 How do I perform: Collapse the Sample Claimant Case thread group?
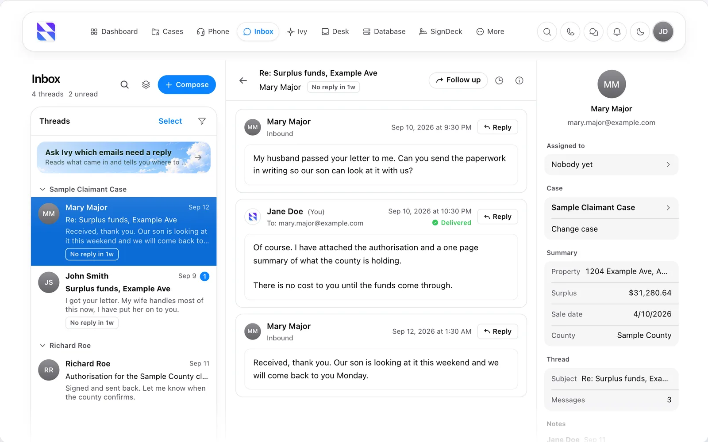click(x=43, y=189)
